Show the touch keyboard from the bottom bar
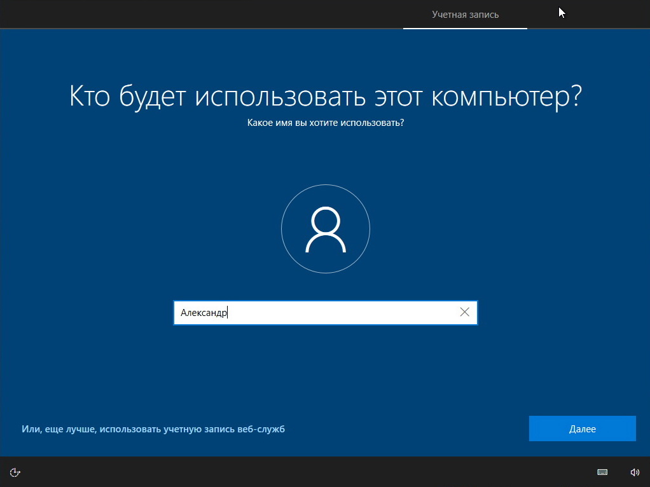 (x=602, y=472)
